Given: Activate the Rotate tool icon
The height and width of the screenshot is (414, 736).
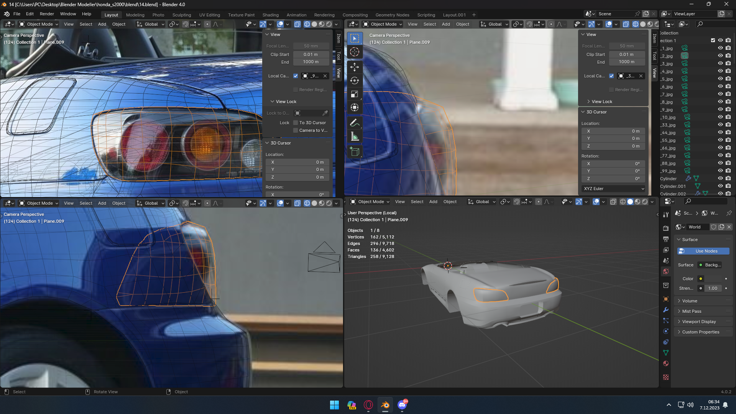Looking at the screenshot, I should (x=354, y=80).
